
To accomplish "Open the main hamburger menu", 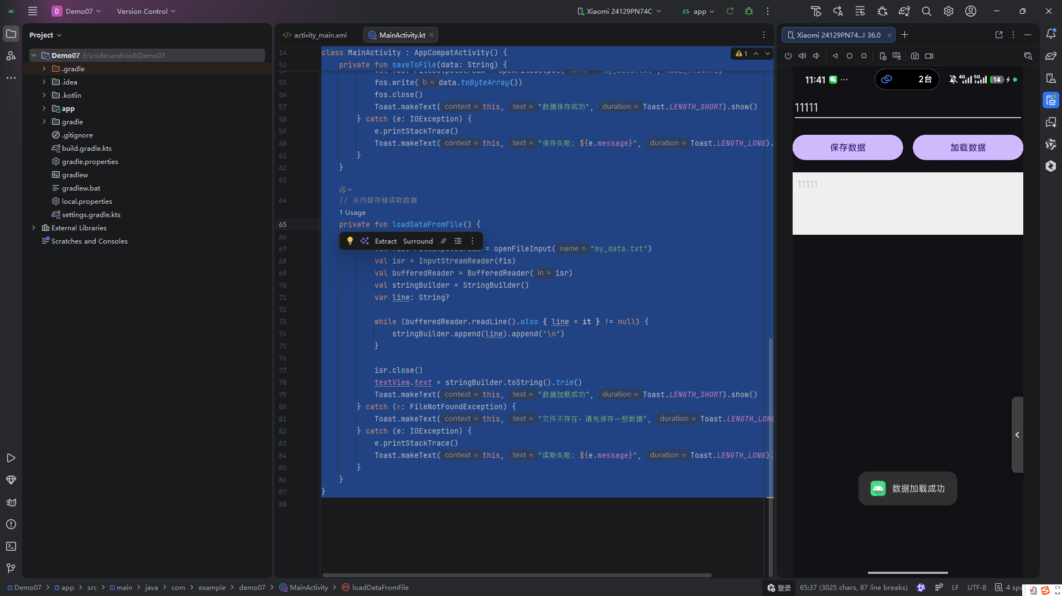I will (x=33, y=11).
